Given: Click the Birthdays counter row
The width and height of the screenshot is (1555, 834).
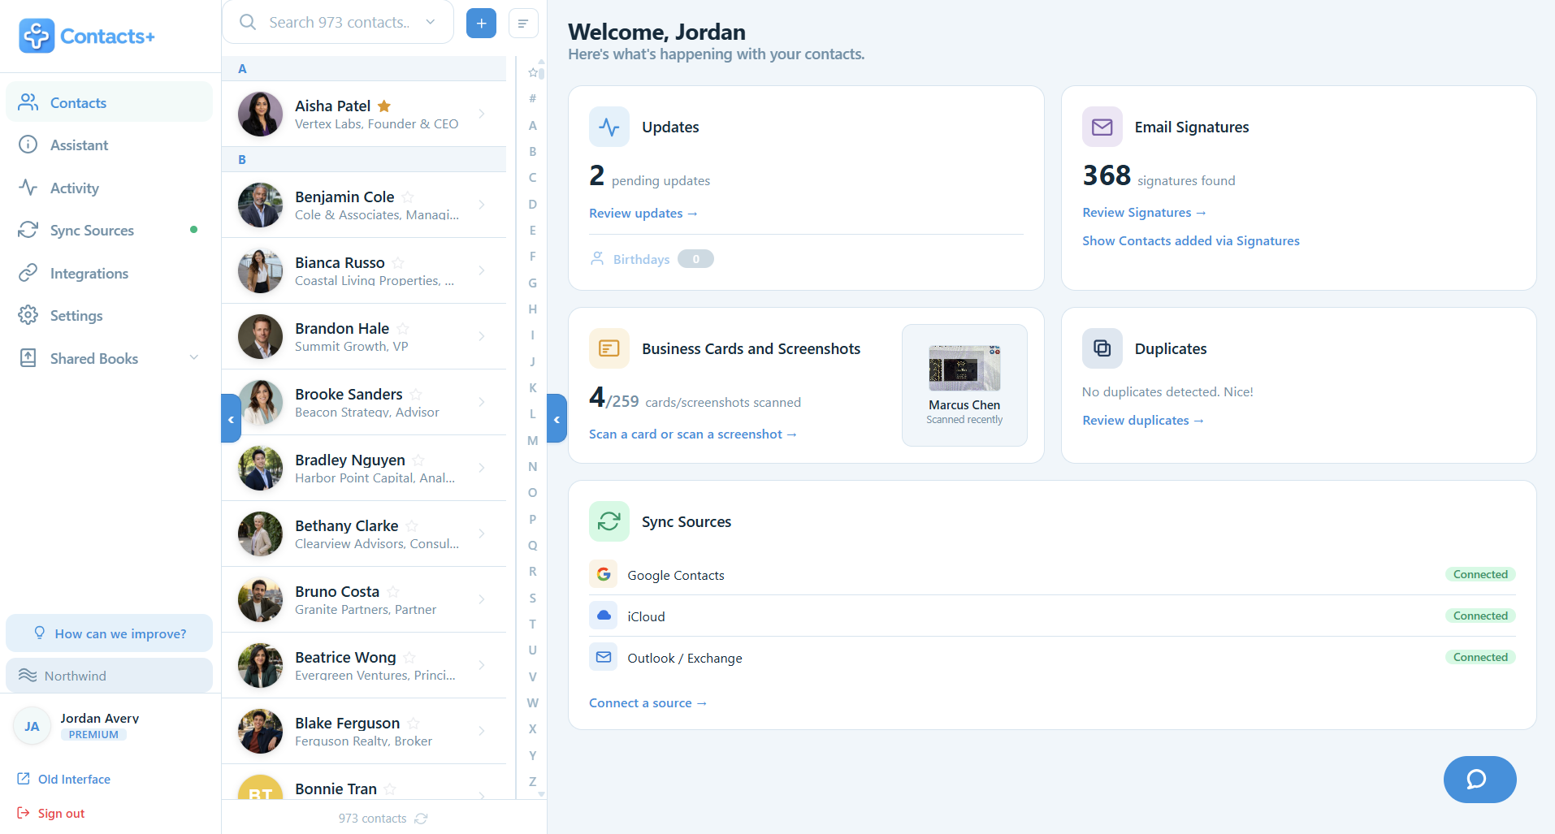Looking at the screenshot, I should 652,259.
